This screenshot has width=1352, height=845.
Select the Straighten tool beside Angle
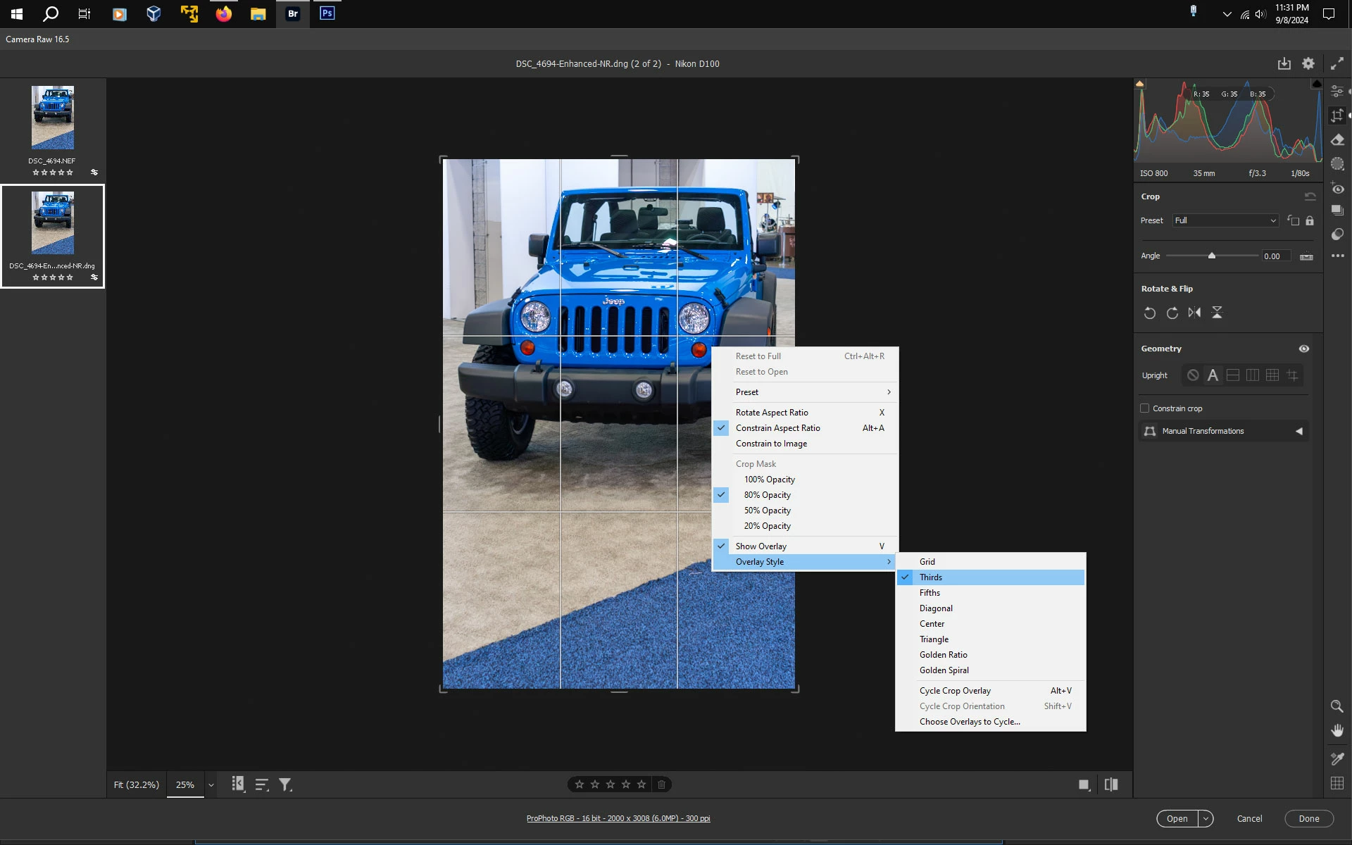(x=1306, y=256)
